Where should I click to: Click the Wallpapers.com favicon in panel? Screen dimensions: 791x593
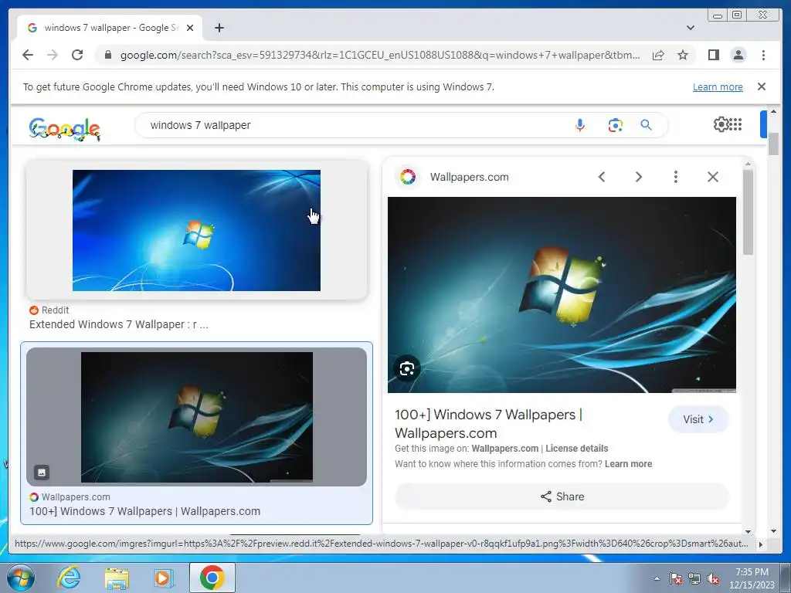408,177
